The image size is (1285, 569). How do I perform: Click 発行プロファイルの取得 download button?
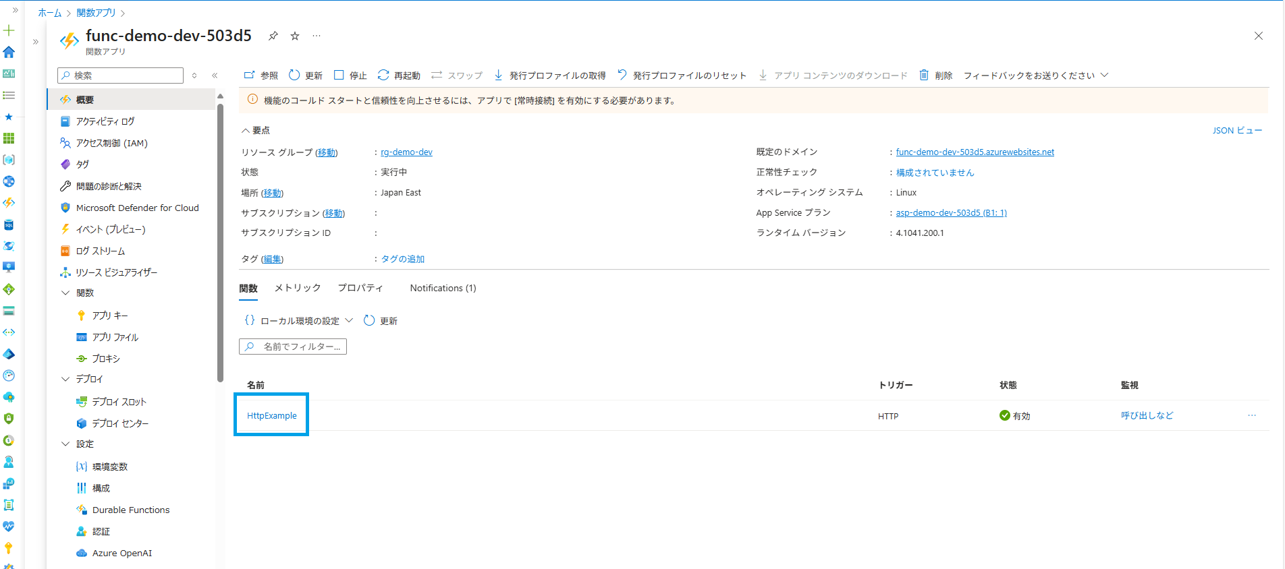549,76
